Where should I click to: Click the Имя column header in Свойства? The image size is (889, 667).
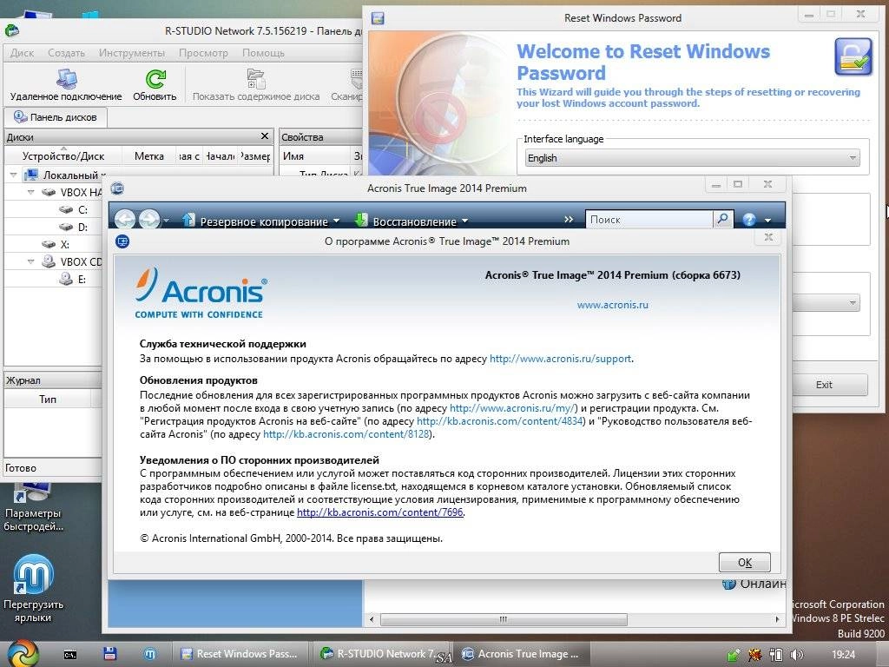pyautogui.click(x=316, y=156)
